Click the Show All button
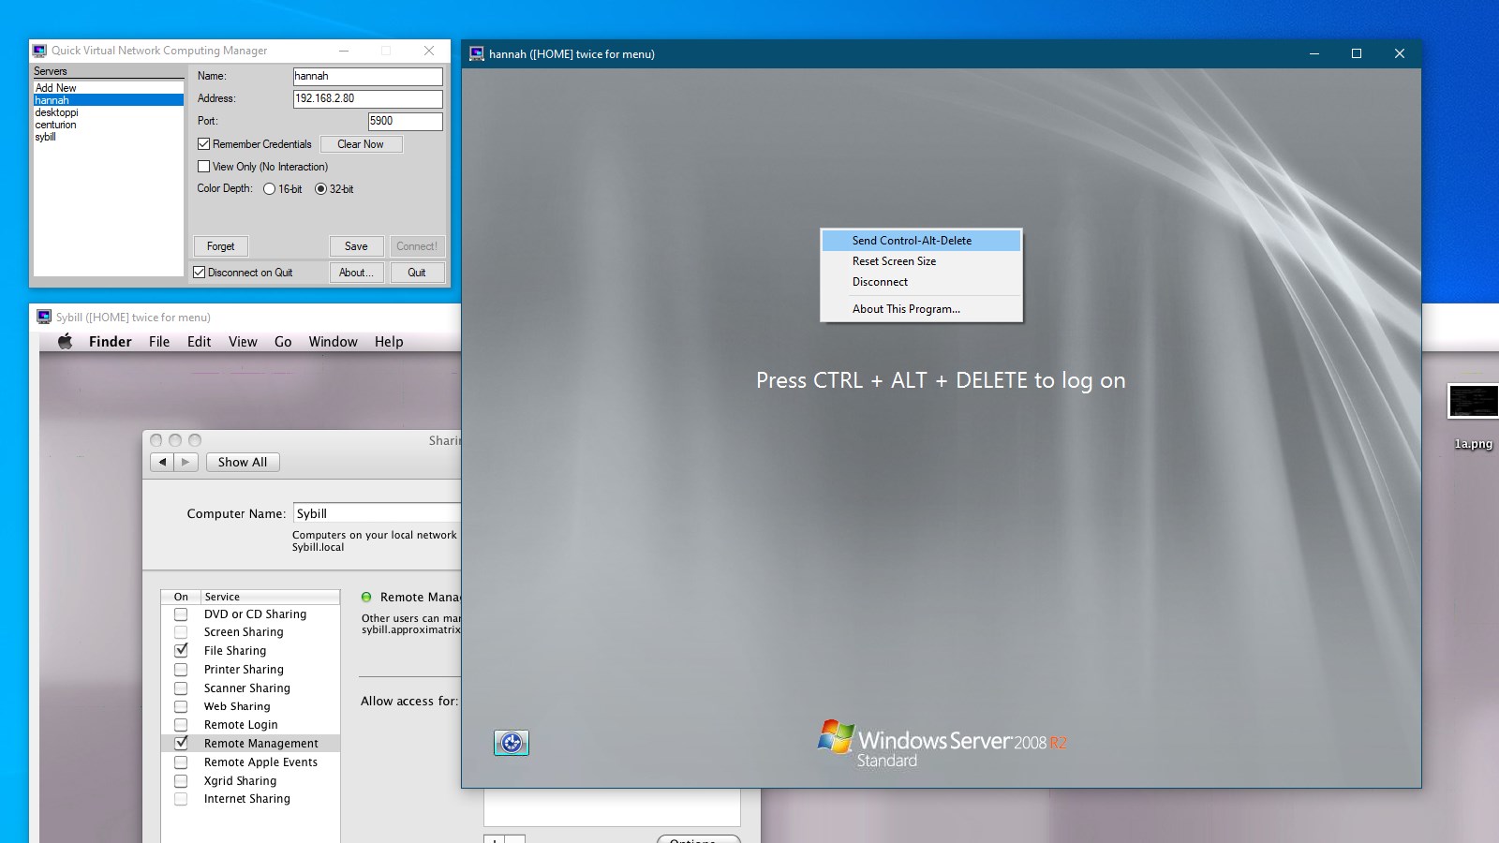1499x843 pixels. click(x=243, y=462)
